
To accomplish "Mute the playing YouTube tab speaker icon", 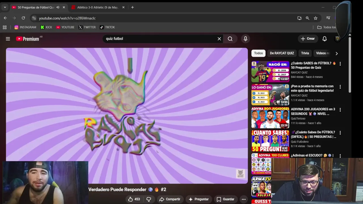I will coord(58,7).
